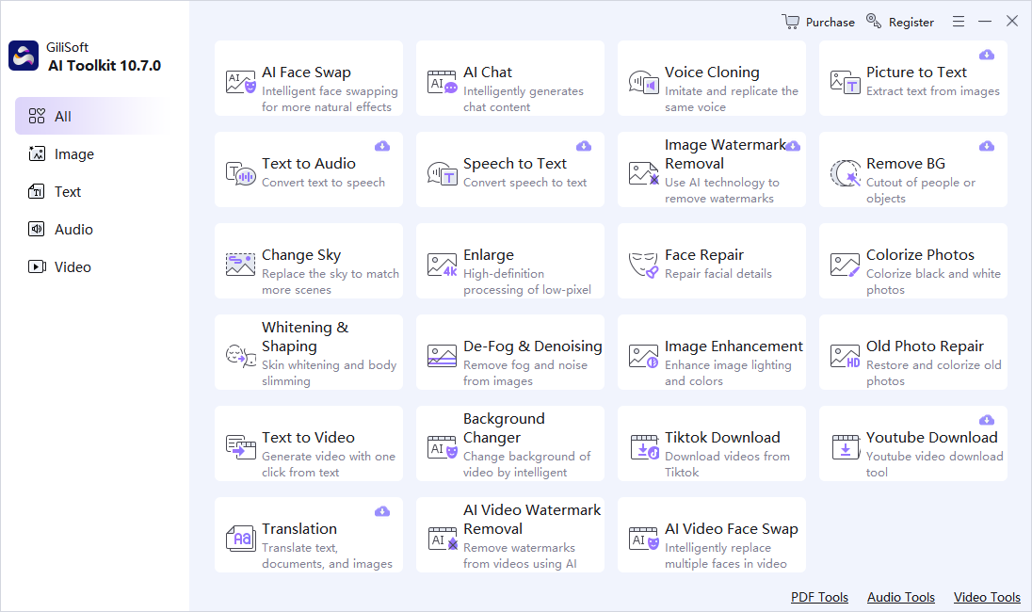Click the 'Image Enhancement' title text
This screenshot has width=1032, height=612.
(x=734, y=346)
